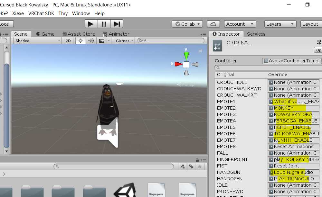Open the cloud services icon
Screen dimensions: 322x197
[x=213, y=24]
